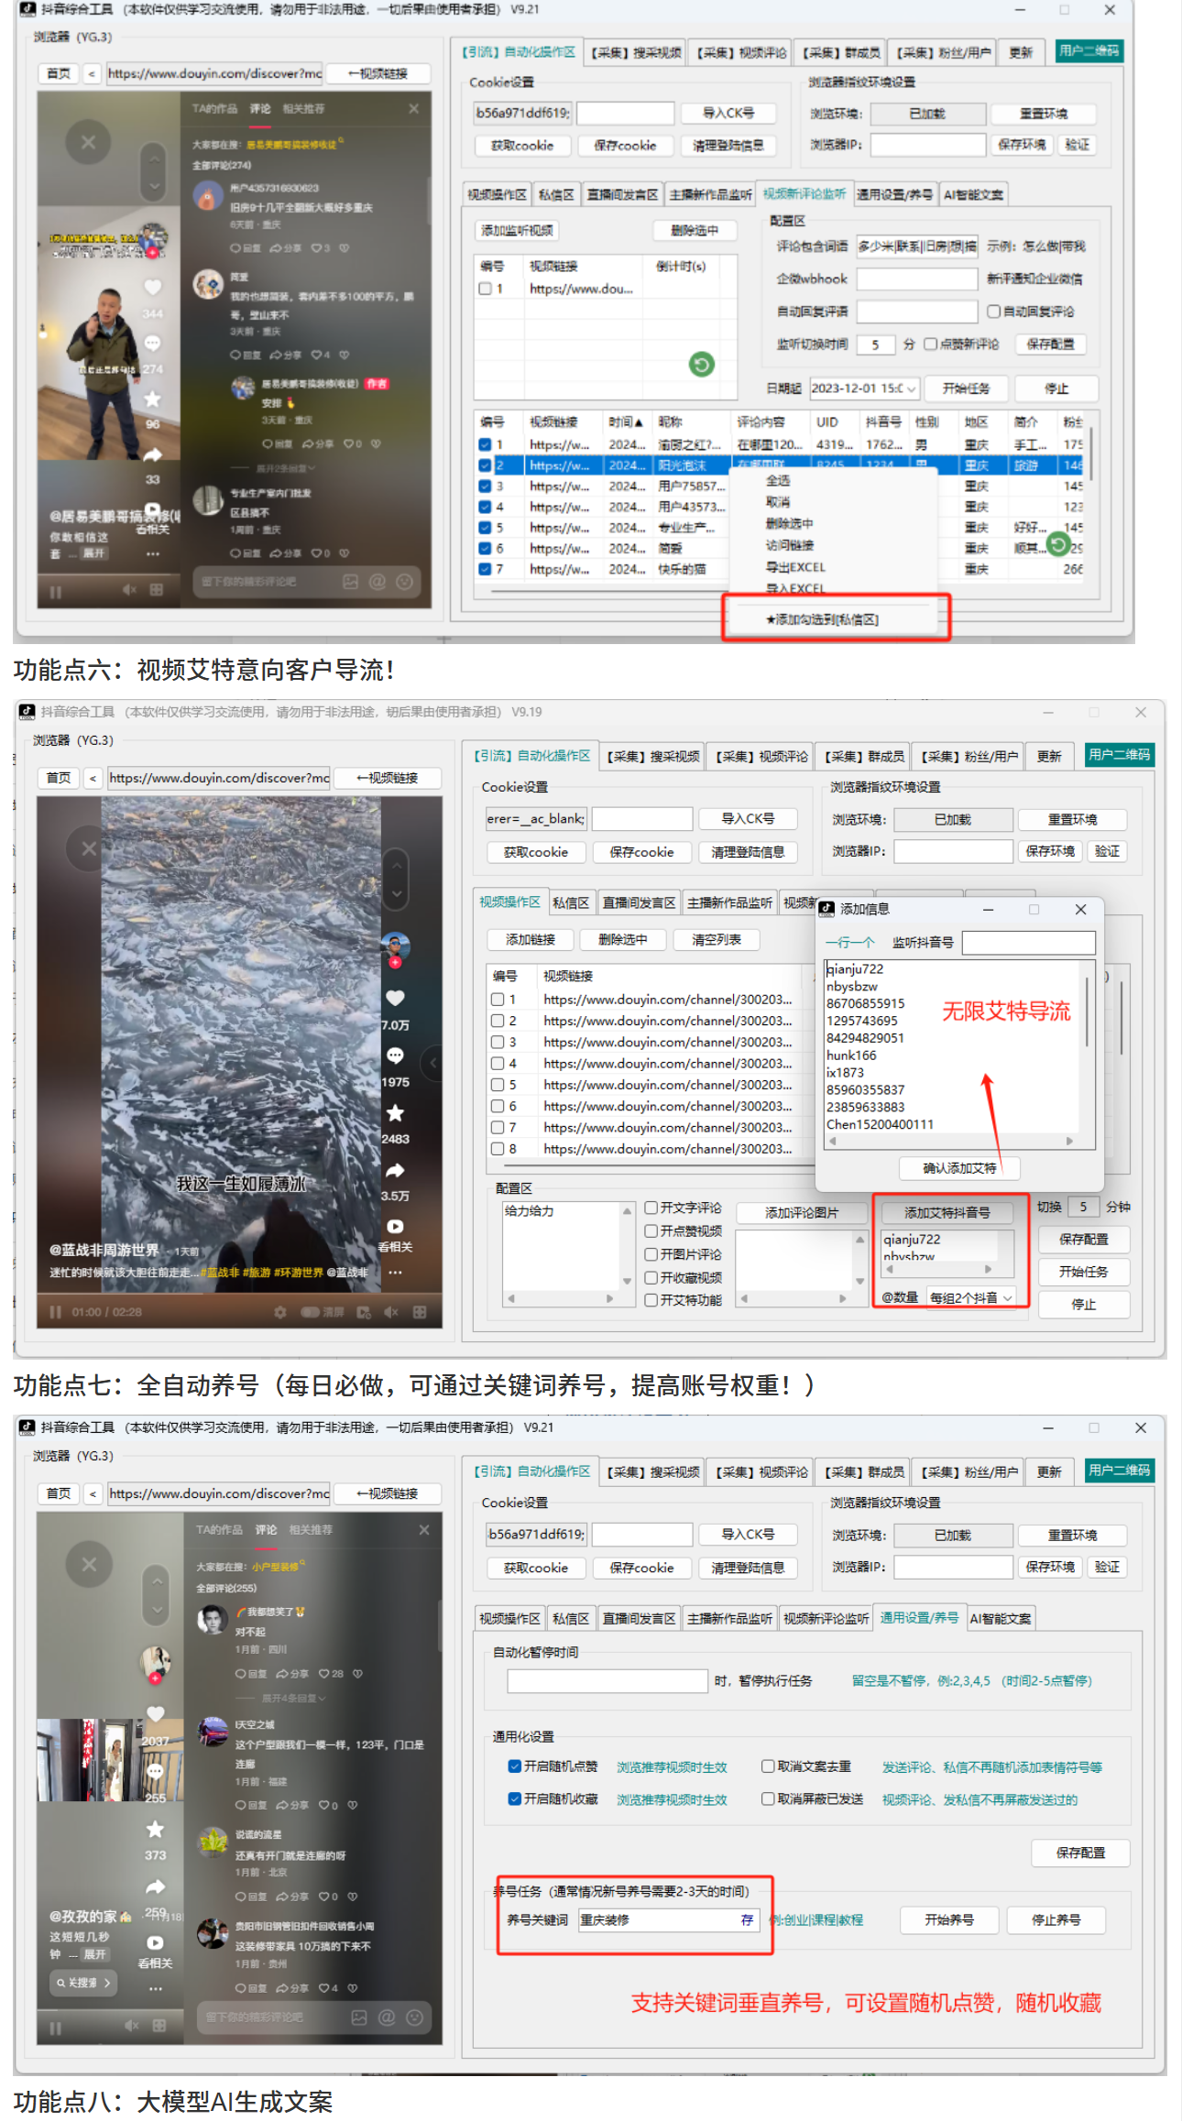Choose 全选 from the context menu

[778, 480]
